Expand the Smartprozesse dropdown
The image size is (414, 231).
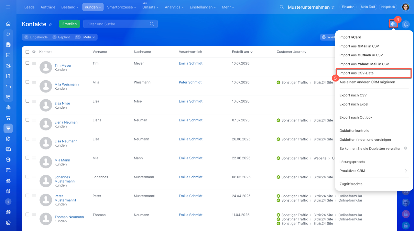tap(122, 7)
